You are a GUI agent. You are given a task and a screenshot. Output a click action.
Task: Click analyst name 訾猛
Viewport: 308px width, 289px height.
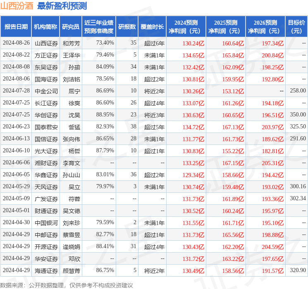(74, 127)
